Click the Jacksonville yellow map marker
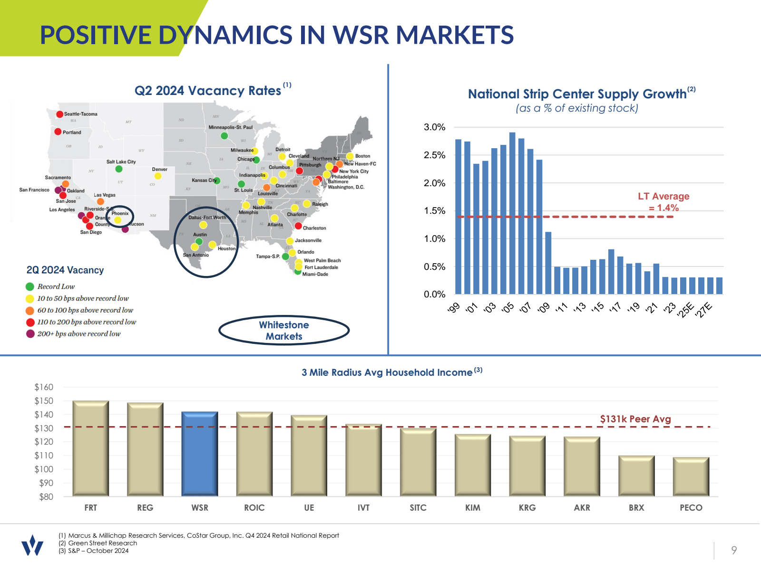The height and width of the screenshot is (570, 761). click(x=290, y=241)
